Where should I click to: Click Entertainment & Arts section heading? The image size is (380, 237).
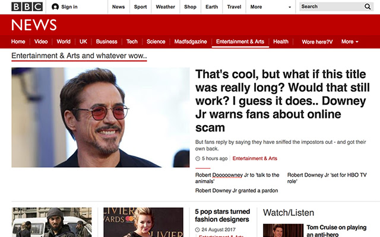pyautogui.click(x=79, y=56)
